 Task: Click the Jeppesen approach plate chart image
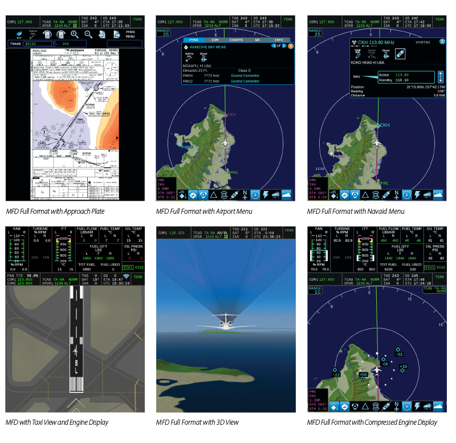75,124
